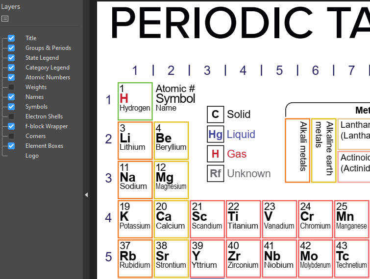The width and height of the screenshot is (370, 279).
Task: Click the Yttrium element box
Action: click(207, 259)
